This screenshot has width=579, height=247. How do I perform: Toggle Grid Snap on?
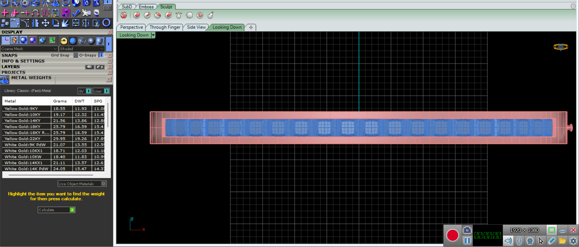76,55
